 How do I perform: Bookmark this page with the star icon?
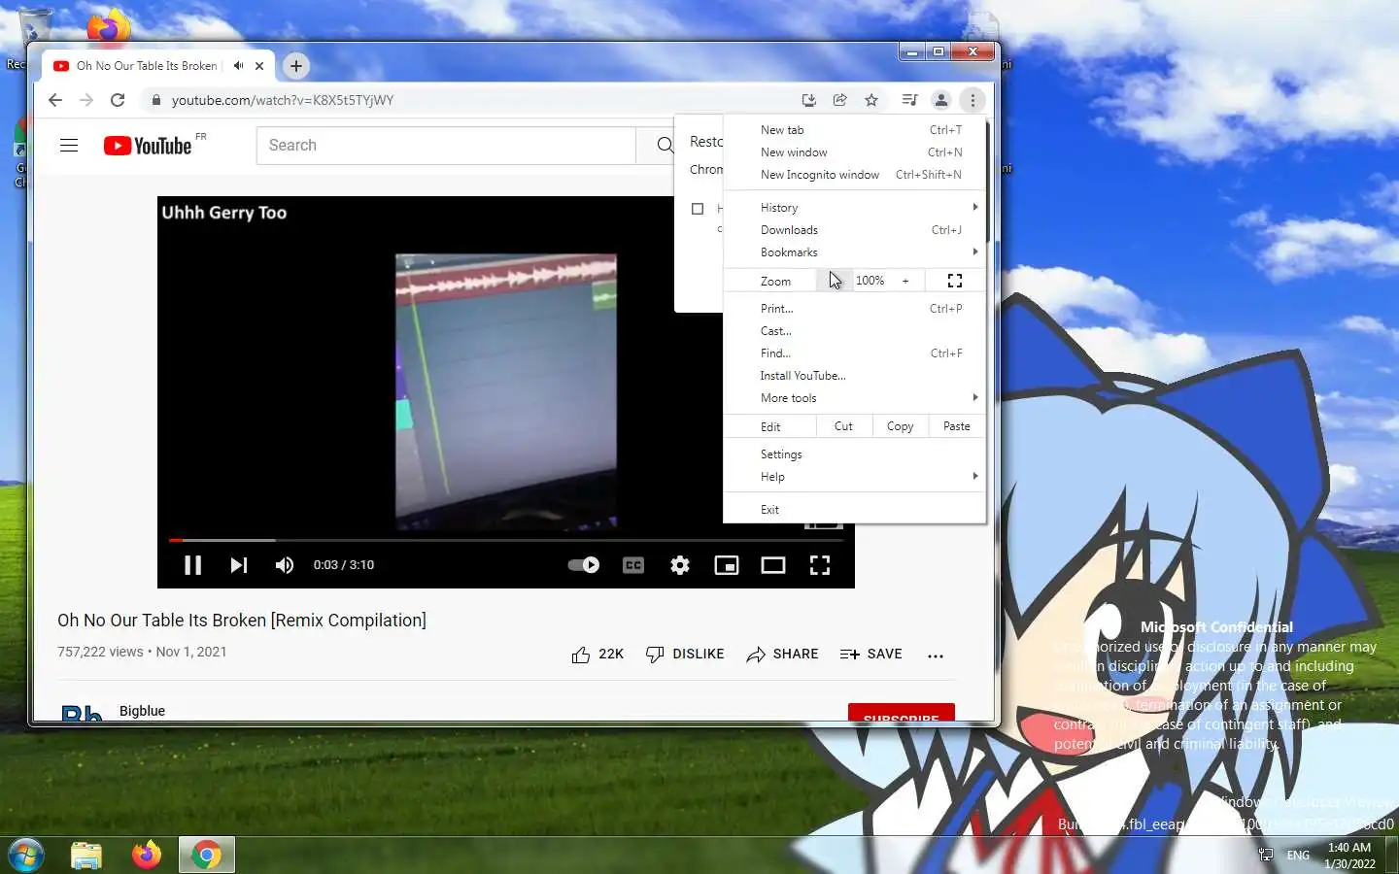[871, 100]
